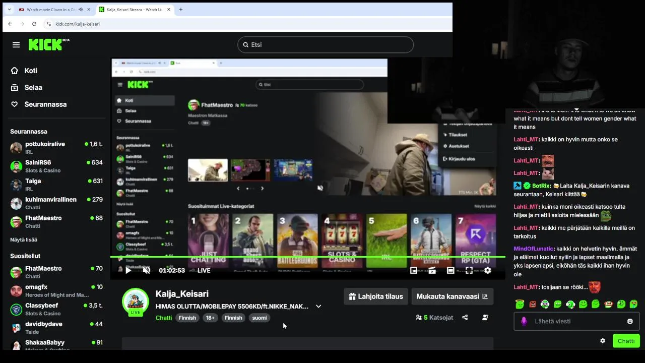
Task: Share the channel via share icon
Action: (465, 318)
